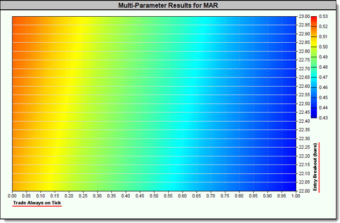Click the 0.00 tick on the bottom axis

[12, 195]
